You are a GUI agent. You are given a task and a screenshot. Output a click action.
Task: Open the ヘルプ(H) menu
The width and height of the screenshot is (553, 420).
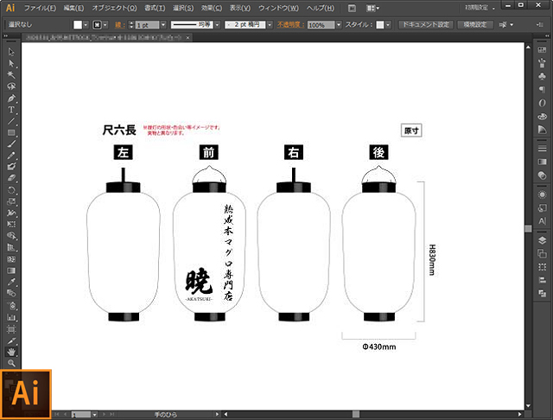point(321,8)
